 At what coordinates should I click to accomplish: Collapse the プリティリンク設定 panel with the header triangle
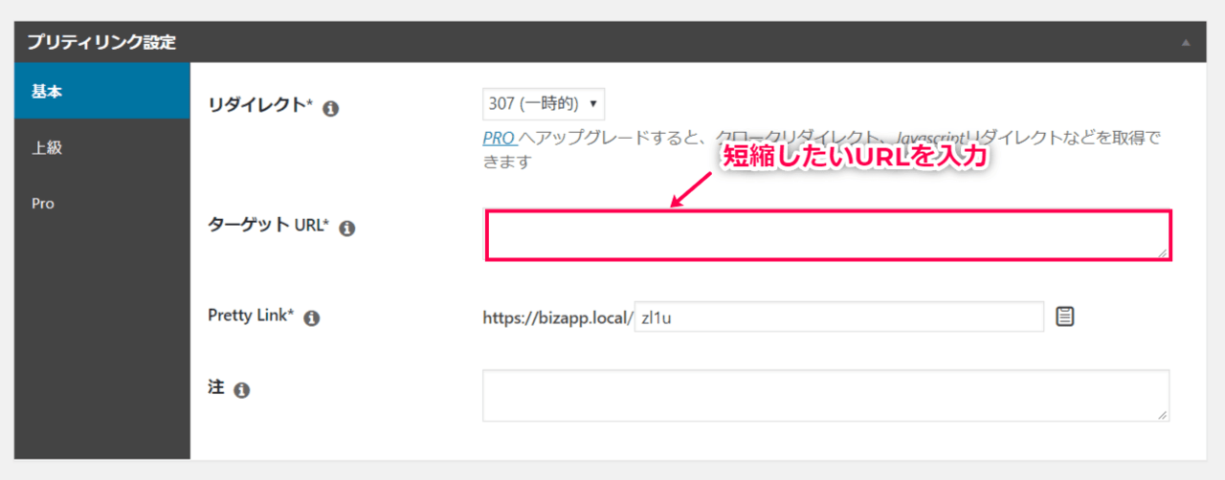click(1186, 43)
